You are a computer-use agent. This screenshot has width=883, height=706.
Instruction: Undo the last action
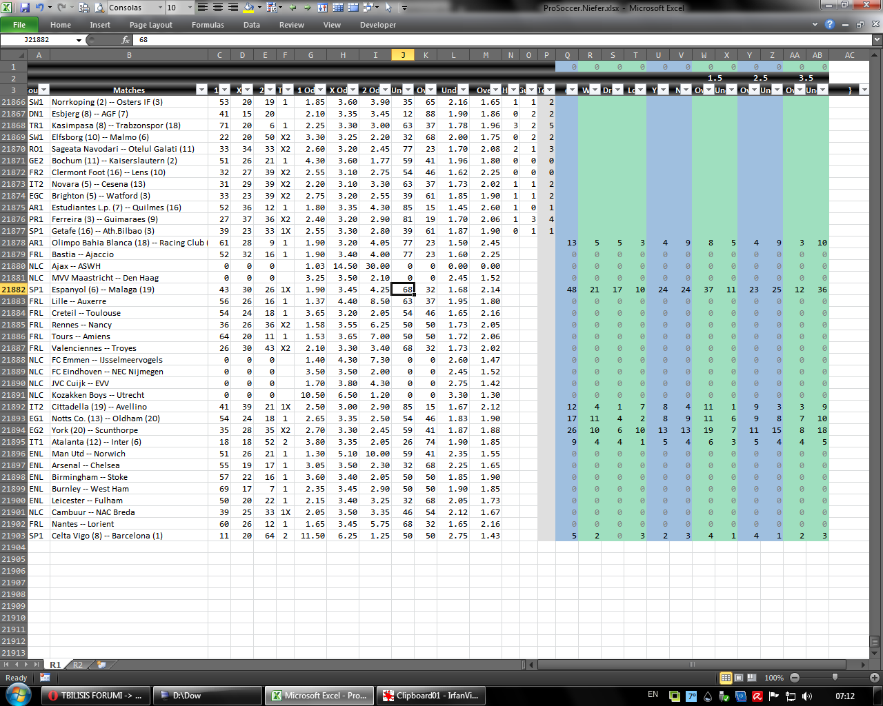pos(40,8)
